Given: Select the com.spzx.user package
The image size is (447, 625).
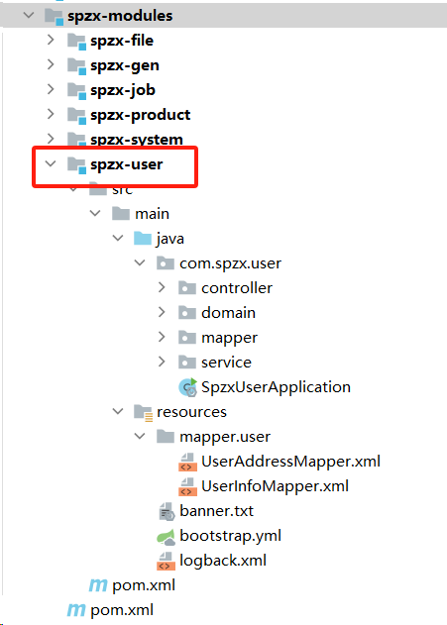Looking at the screenshot, I should [x=231, y=263].
